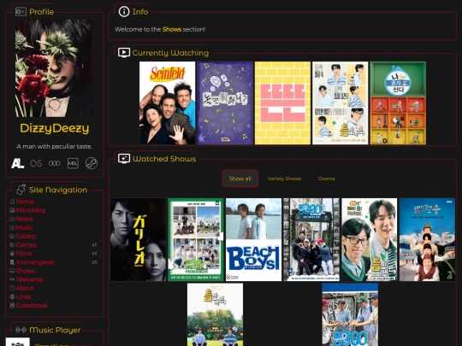This screenshot has height=346, width=462.
Task: Click the globe icon beside Links
Action: click(x=12, y=296)
